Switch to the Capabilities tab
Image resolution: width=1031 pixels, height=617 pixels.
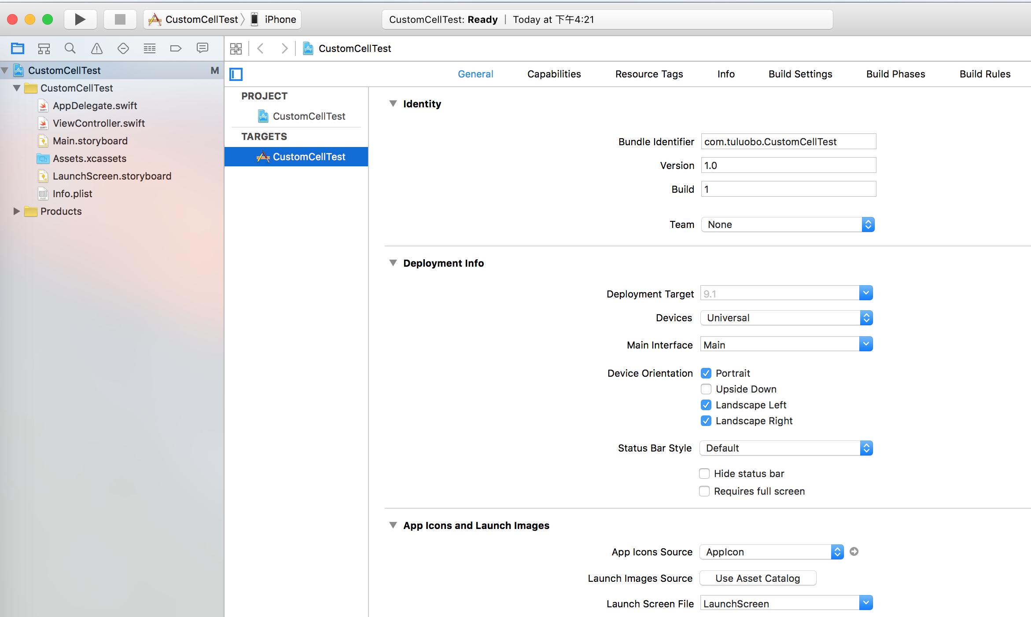554,74
